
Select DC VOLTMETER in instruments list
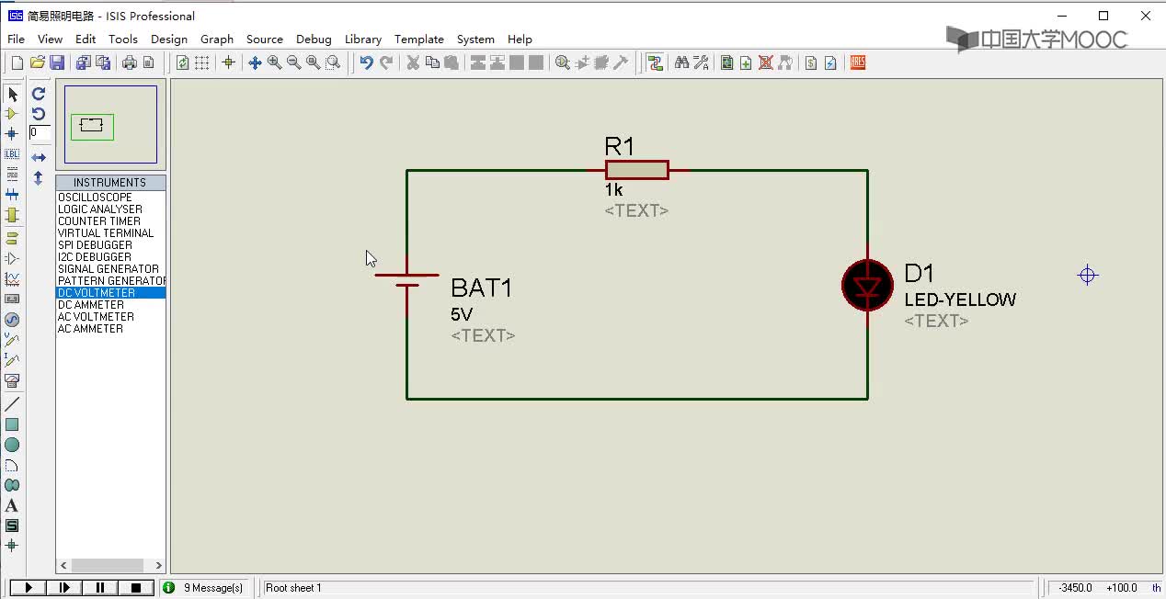110,293
